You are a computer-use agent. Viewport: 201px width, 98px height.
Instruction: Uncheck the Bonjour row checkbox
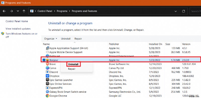[x=44, y=60]
